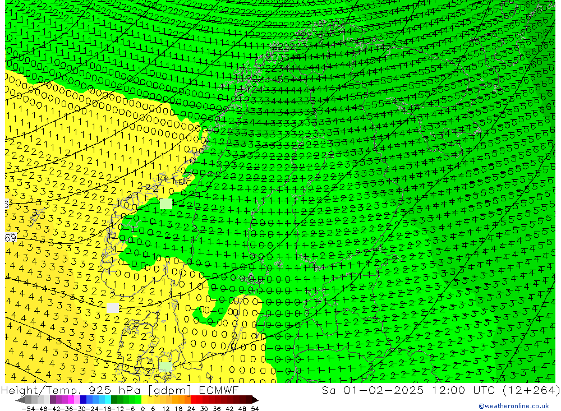Click the "-12" legend scale value
561x411 pixels.
pos(117,409)
